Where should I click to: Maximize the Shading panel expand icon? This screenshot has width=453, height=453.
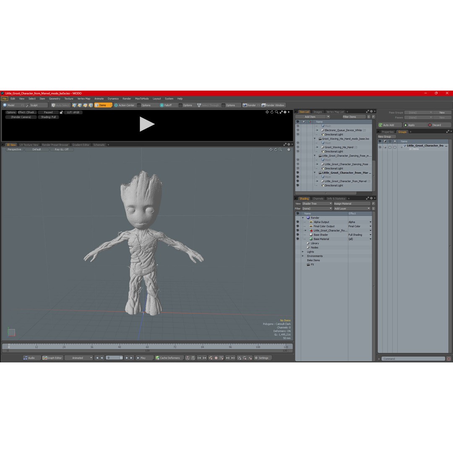(367, 198)
